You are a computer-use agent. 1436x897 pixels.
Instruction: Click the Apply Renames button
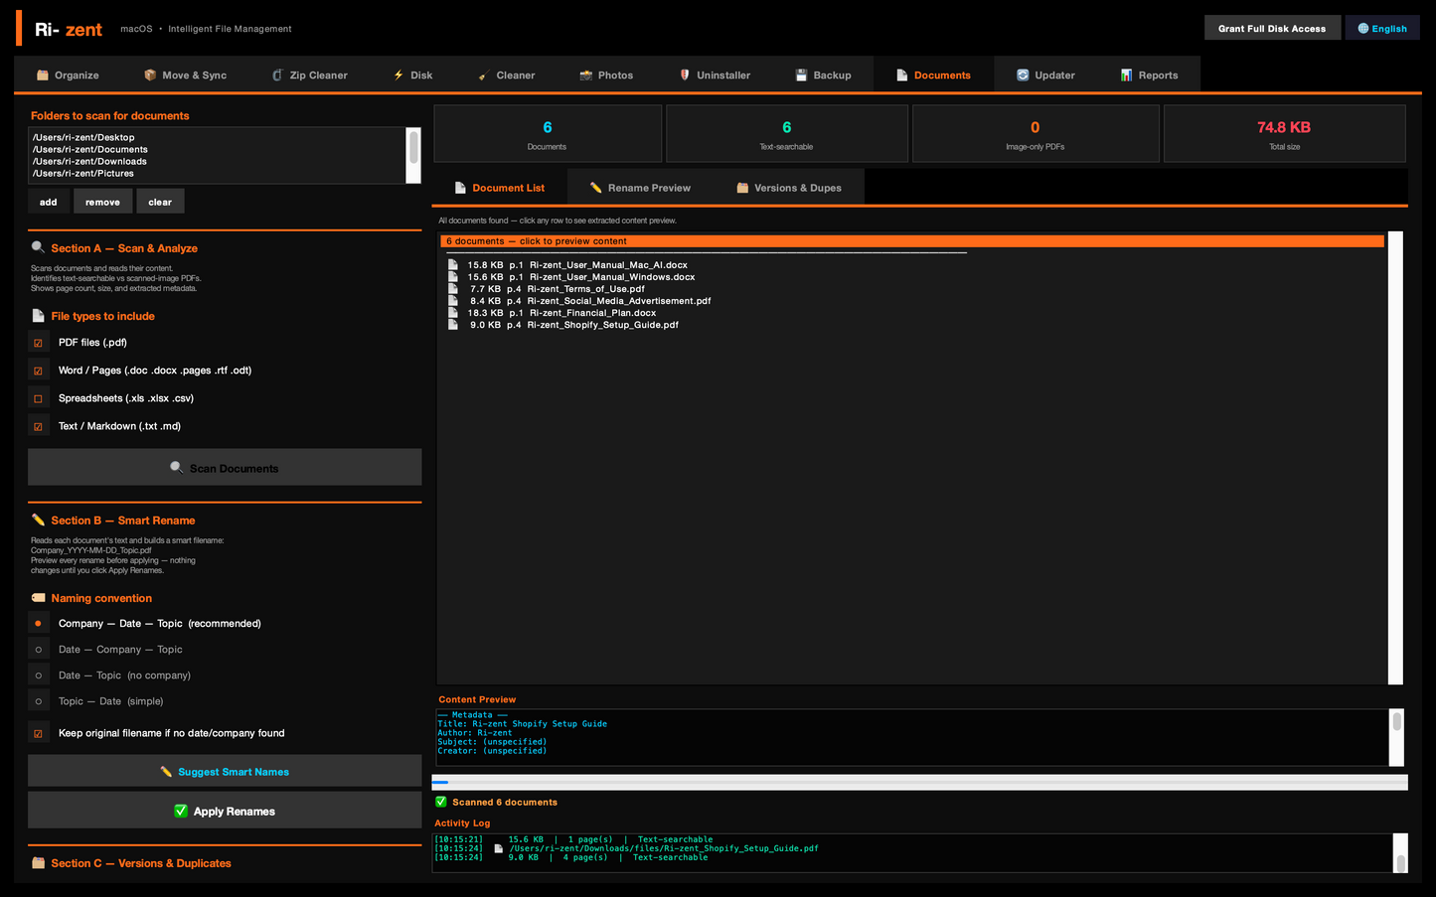pyautogui.click(x=225, y=811)
